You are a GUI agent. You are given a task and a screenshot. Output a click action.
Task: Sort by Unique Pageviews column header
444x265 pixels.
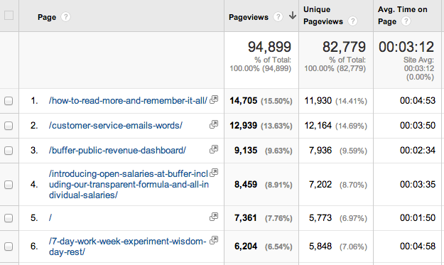pos(323,16)
